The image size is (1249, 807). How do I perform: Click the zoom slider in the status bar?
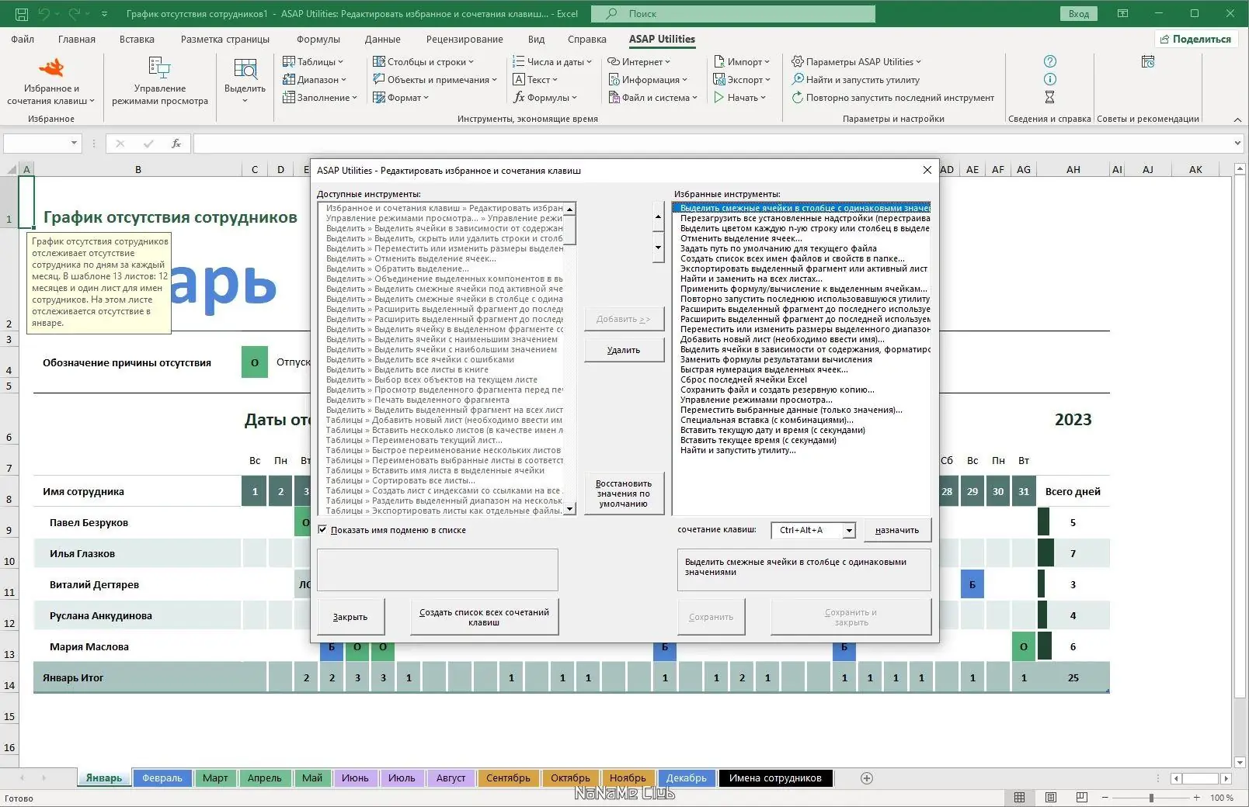pyautogui.click(x=1151, y=798)
